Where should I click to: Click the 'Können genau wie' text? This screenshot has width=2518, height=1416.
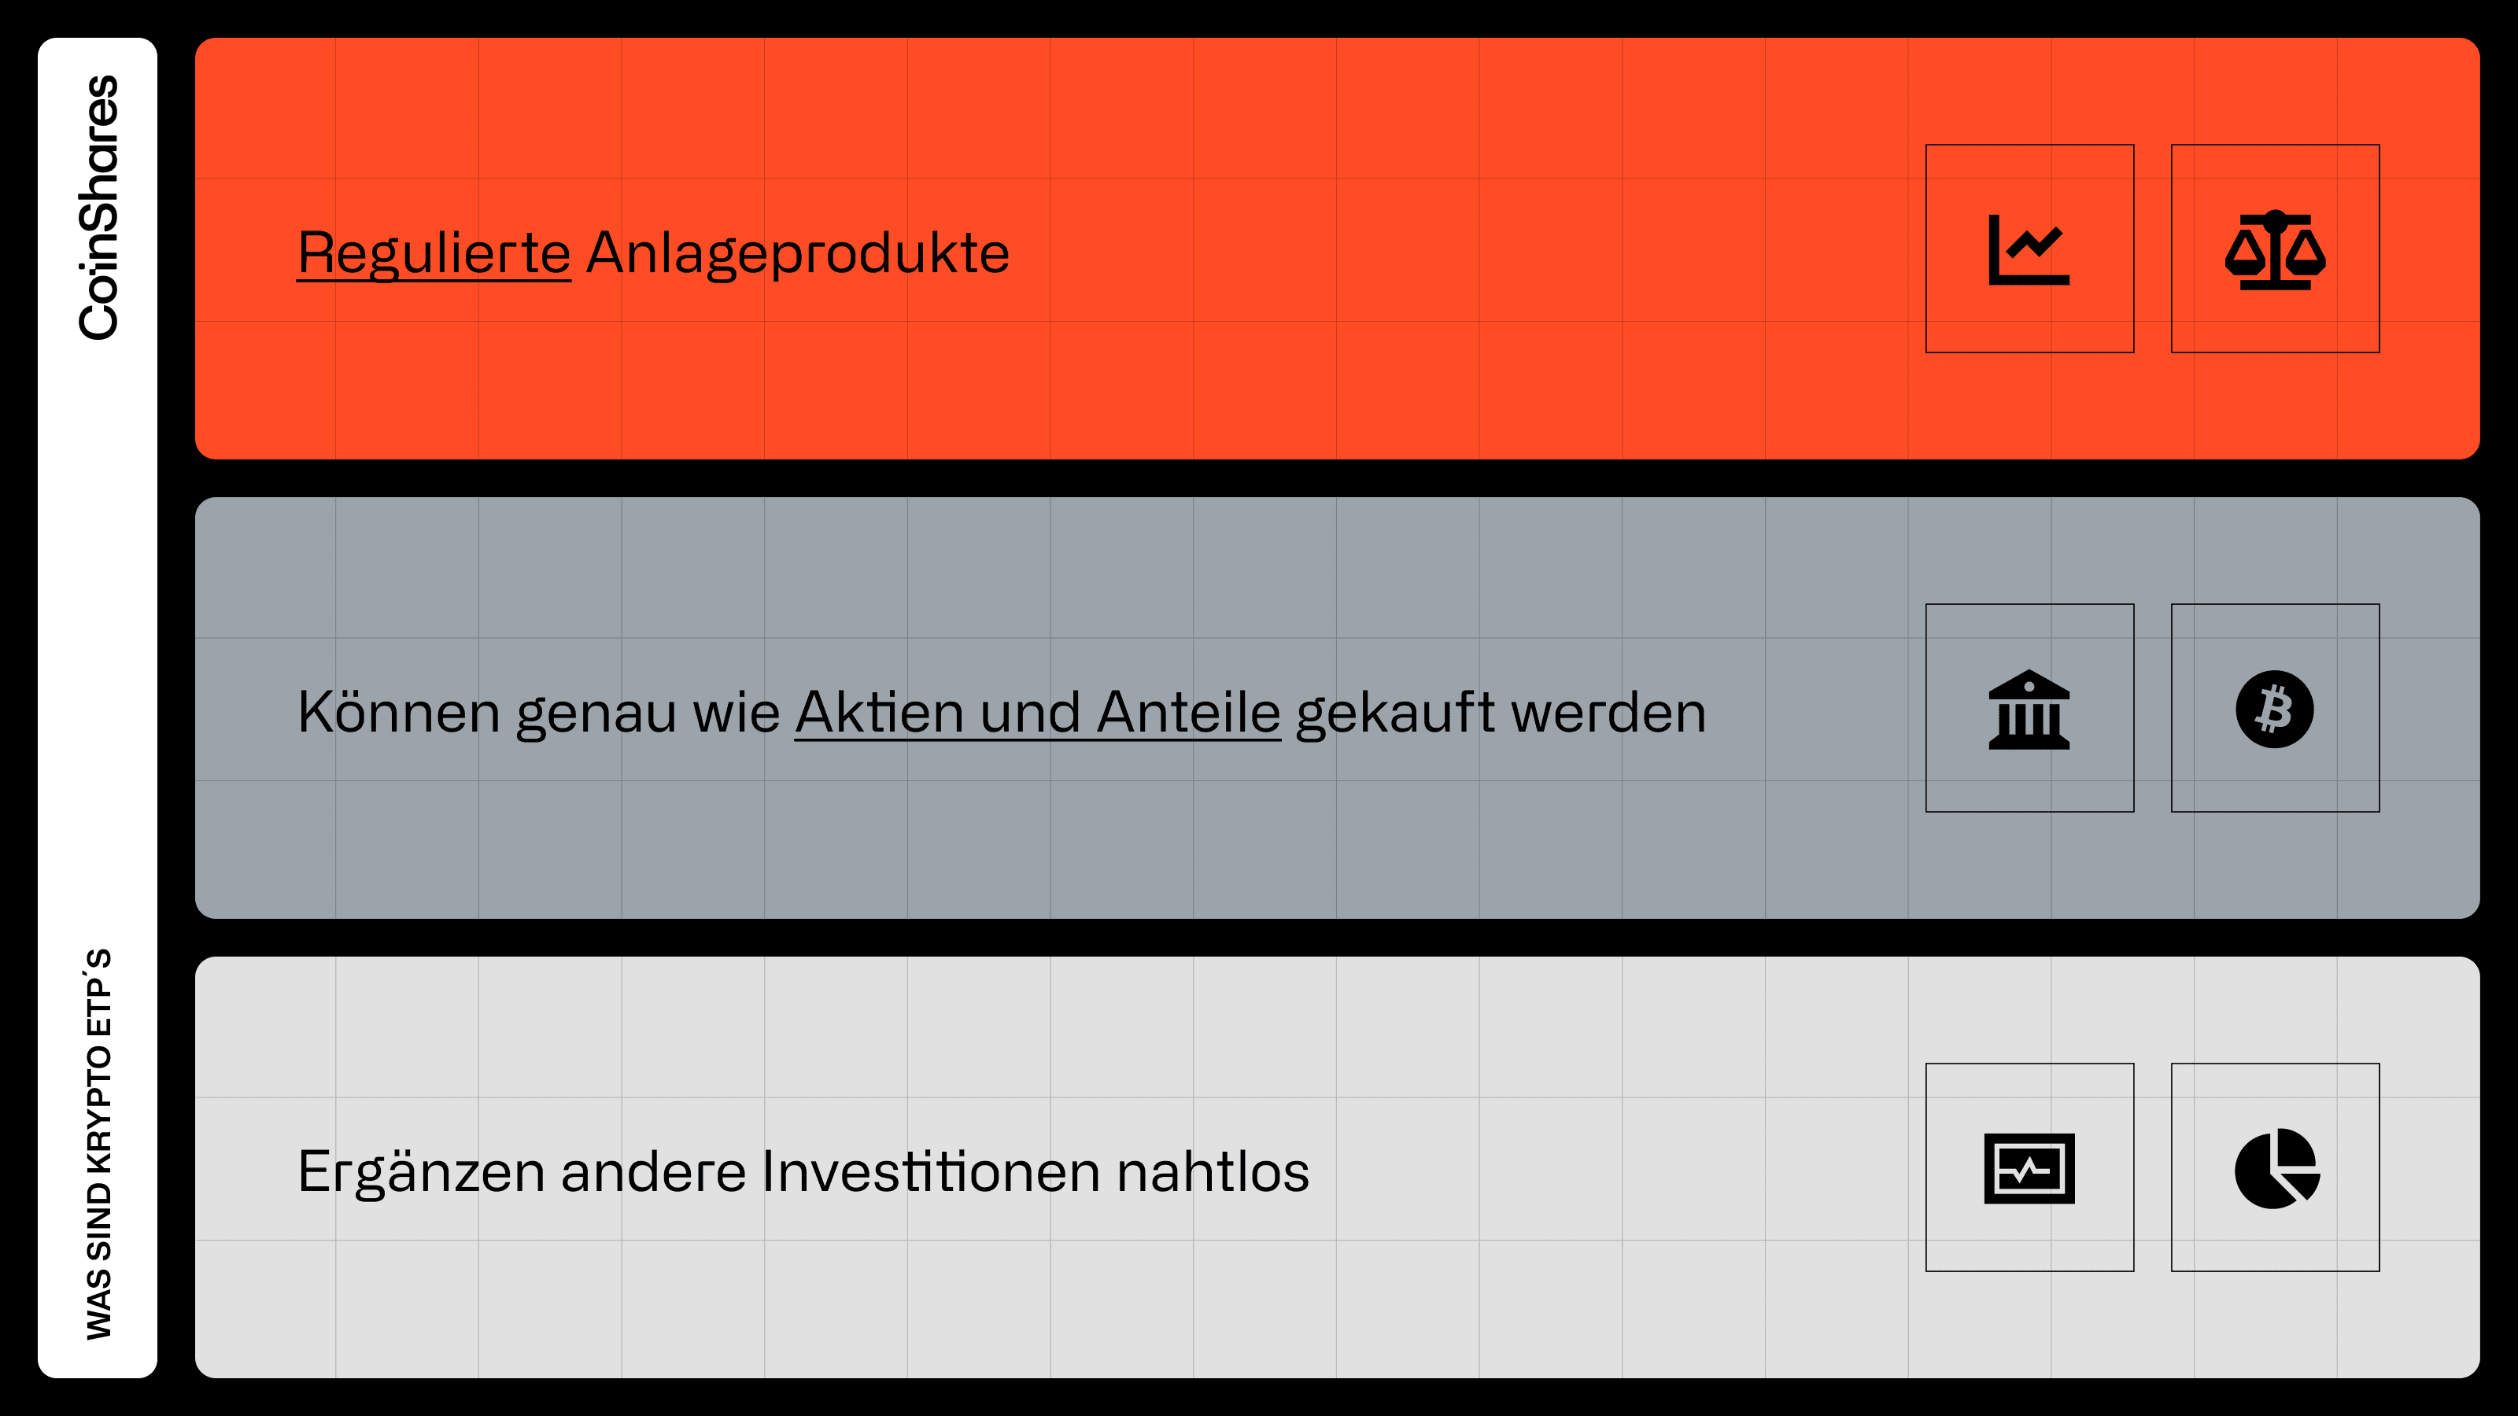click(538, 713)
